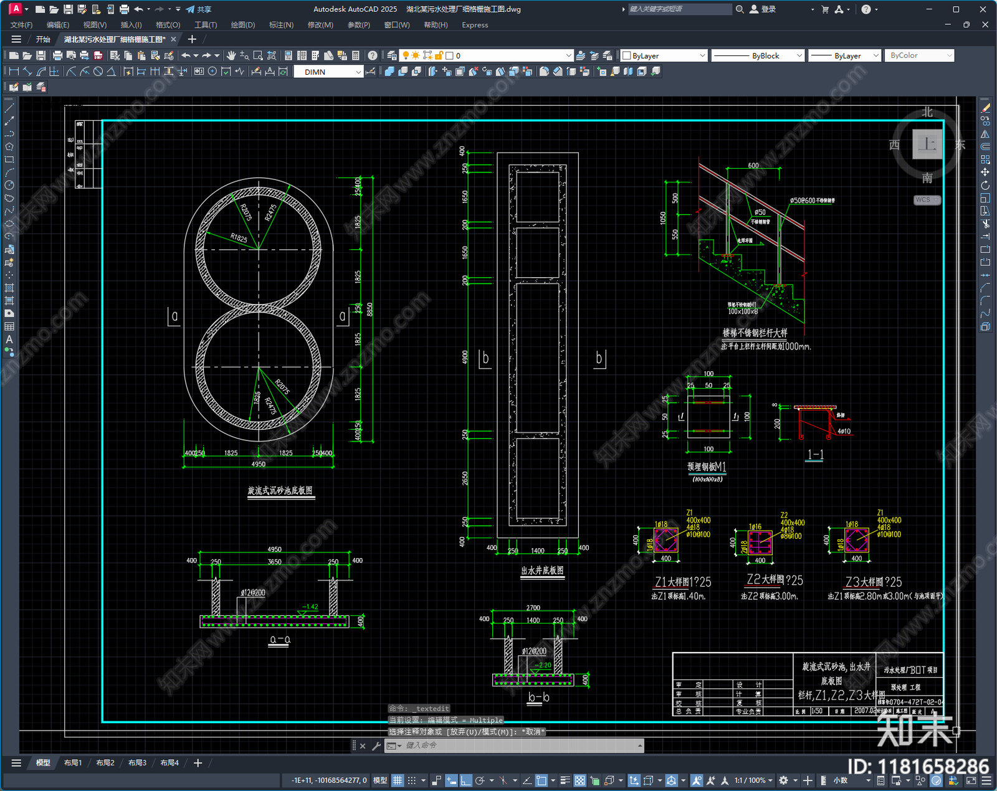Screen dimensions: 997x791
Task: Toggle drawing grid display in status bar
Action: 397,780
